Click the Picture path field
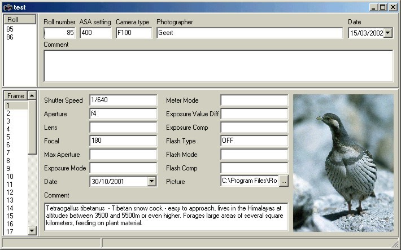 tap(249, 181)
